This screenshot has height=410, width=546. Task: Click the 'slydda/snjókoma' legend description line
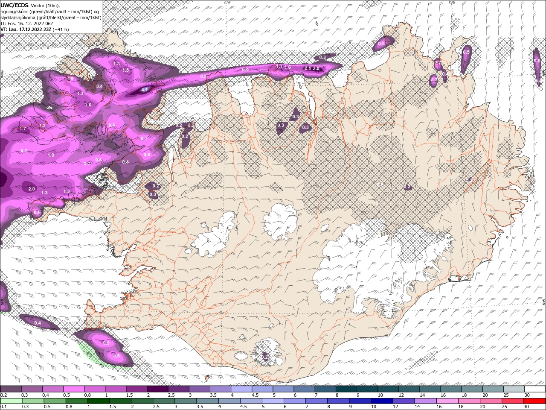point(51,18)
